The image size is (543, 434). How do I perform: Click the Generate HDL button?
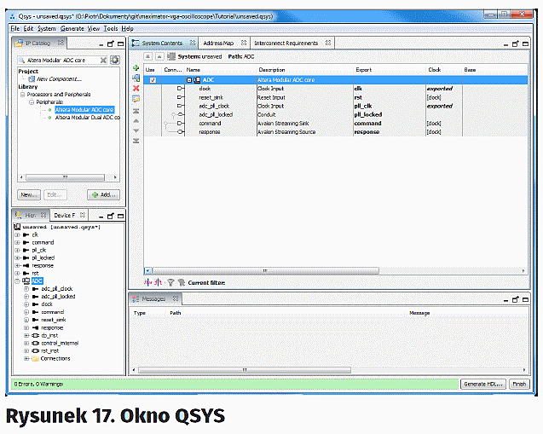483,385
